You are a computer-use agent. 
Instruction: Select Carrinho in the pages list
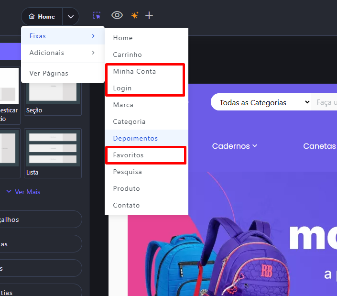tap(127, 55)
